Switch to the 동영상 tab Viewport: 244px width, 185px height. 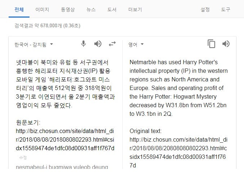click(68, 10)
